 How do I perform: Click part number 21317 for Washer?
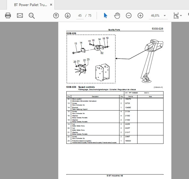(127, 132)
